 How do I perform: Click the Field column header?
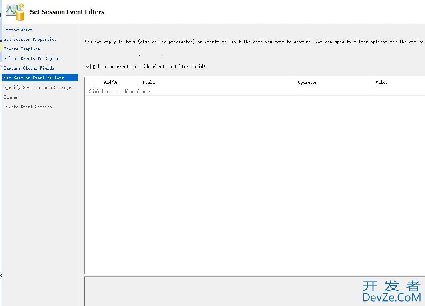click(217, 82)
